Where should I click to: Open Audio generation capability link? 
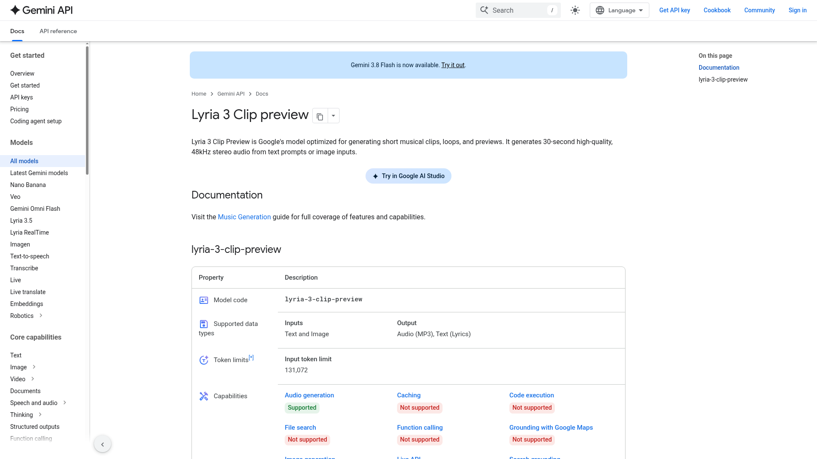(309, 395)
